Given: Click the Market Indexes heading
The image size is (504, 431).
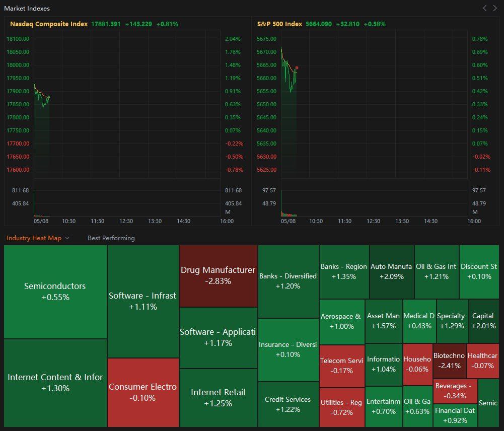Looking at the screenshot, I should tap(27, 9).
